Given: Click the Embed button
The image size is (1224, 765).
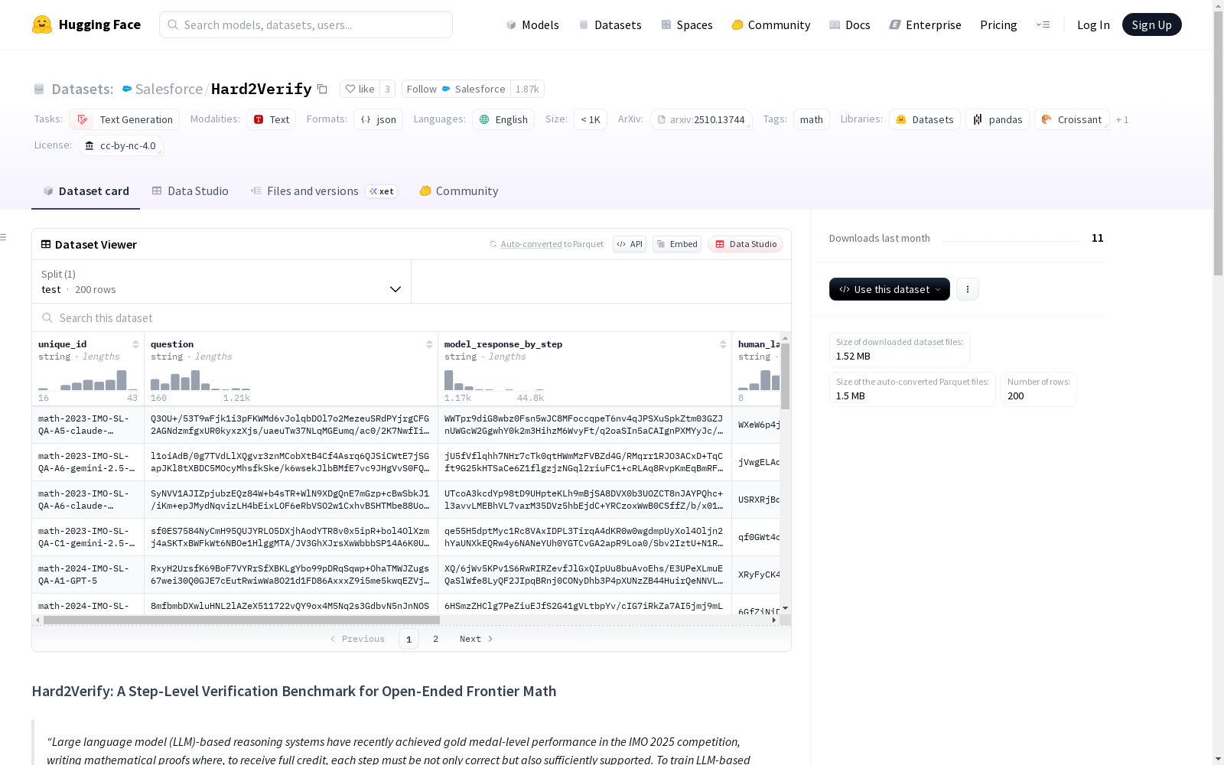Looking at the screenshot, I should pyautogui.click(x=677, y=244).
